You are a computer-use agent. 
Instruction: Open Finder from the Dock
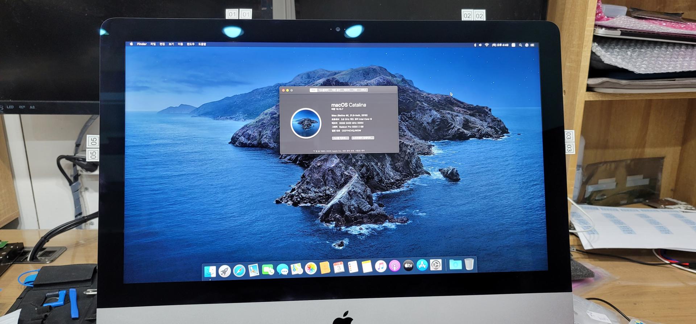coord(210,271)
